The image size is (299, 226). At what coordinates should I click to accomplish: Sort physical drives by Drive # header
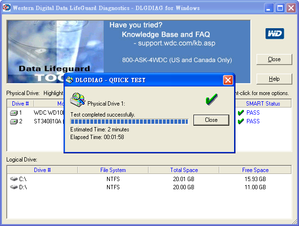click(x=21, y=104)
